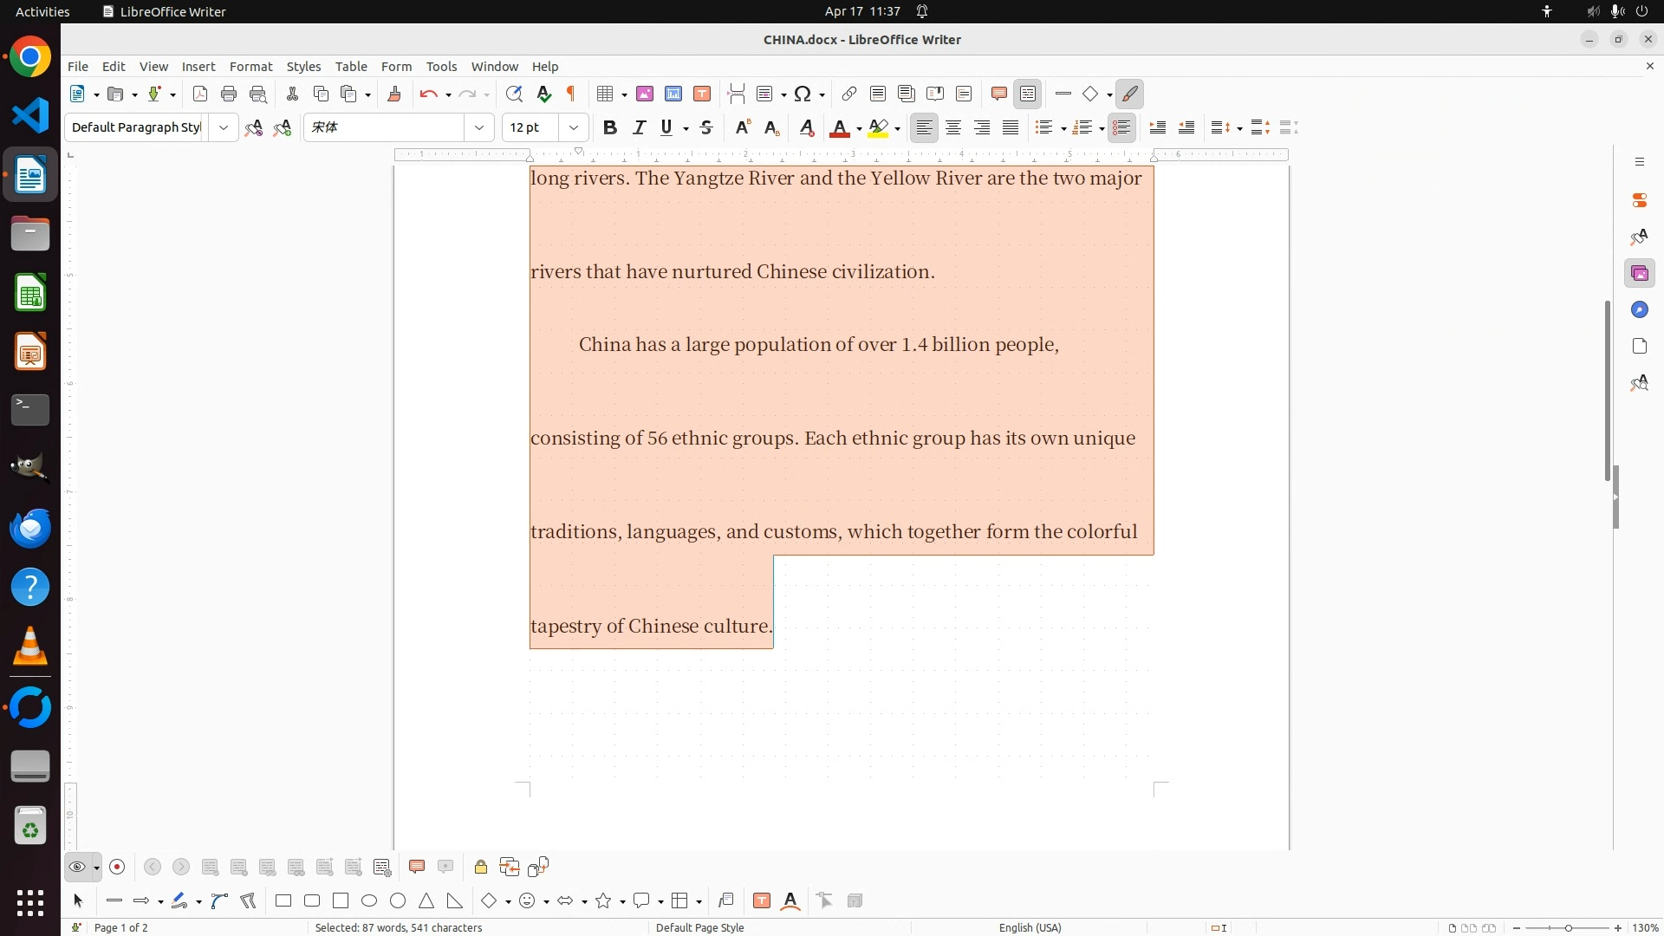
Task: Click the Clone Formatting paintbrush icon
Action: [394, 94]
